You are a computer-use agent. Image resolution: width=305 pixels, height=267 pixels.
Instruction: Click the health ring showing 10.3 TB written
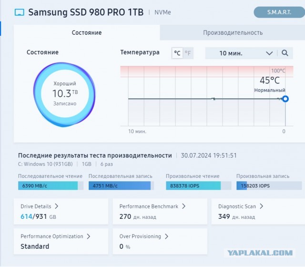(x=64, y=94)
